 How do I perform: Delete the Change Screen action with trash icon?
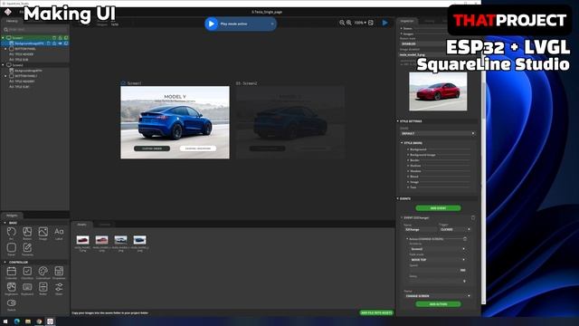point(465,239)
